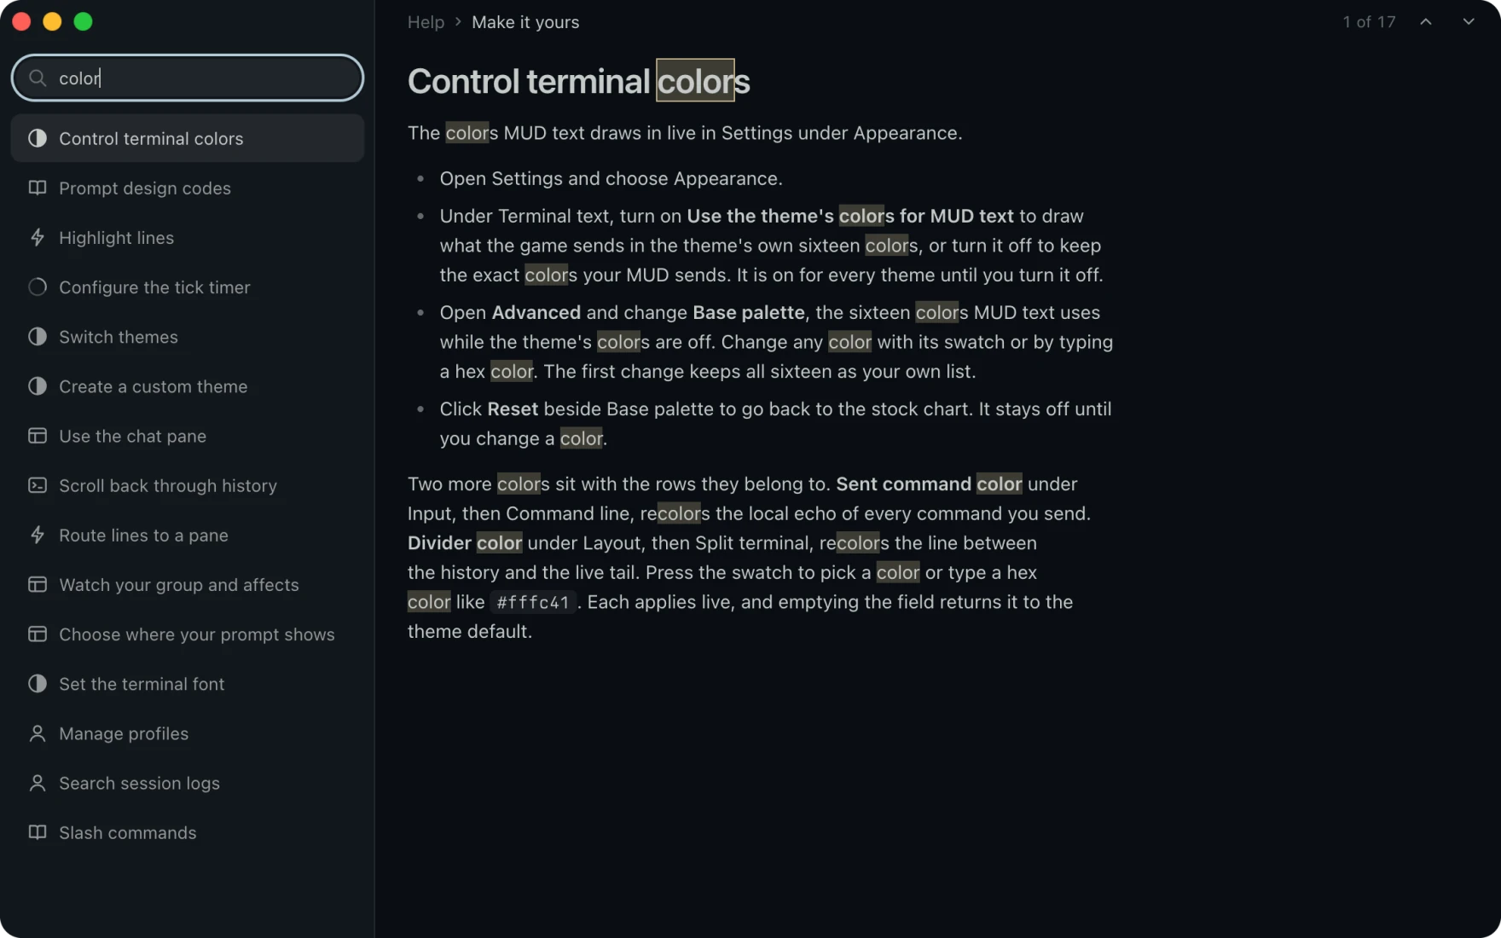Click the search field containing color
This screenshot has width=1501, height=938.
[188, 78]
